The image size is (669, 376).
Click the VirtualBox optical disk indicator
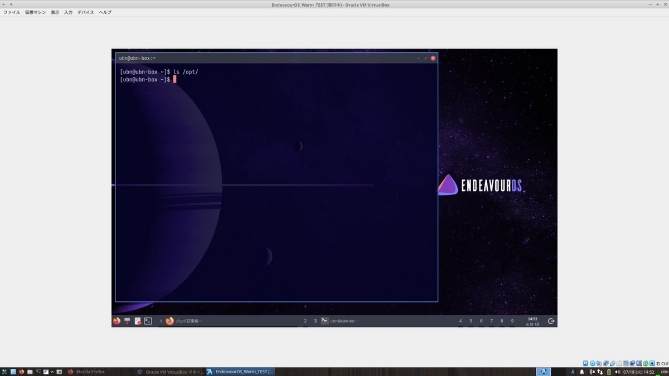[x=593, y=363]
